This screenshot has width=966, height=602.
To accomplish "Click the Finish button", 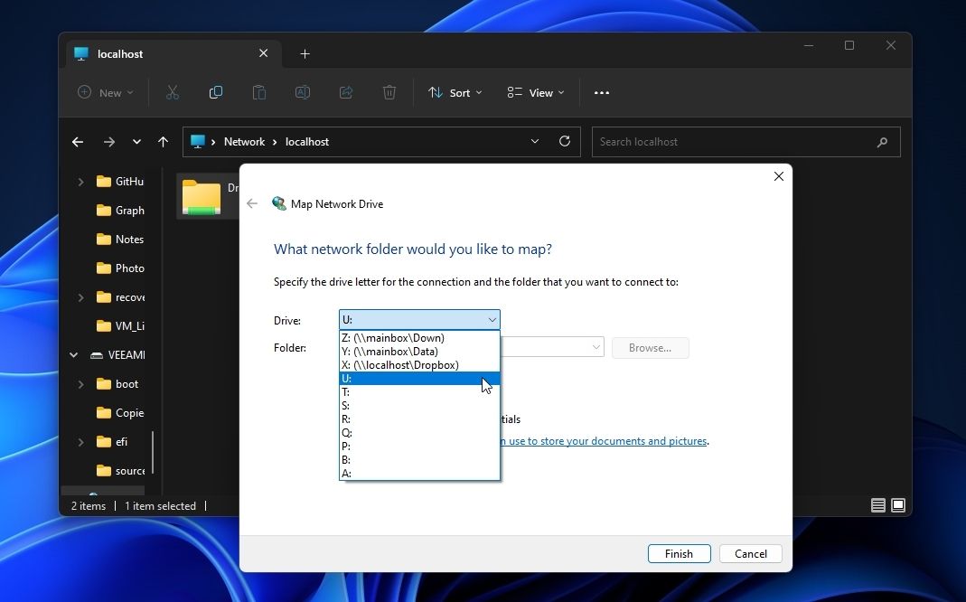I will [679, 553].
